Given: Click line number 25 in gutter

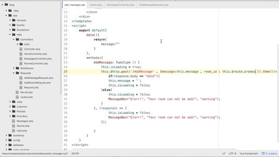Looking at the screenshot, I should click(x=65, y=72).
